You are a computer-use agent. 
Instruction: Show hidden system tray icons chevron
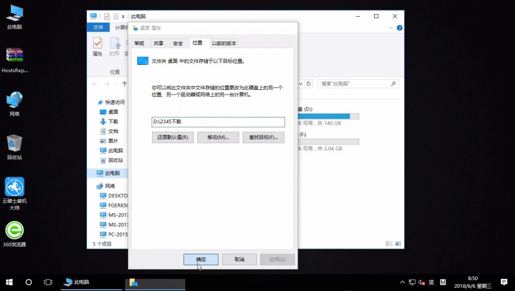pyautogui.click(x=402, y=282)
